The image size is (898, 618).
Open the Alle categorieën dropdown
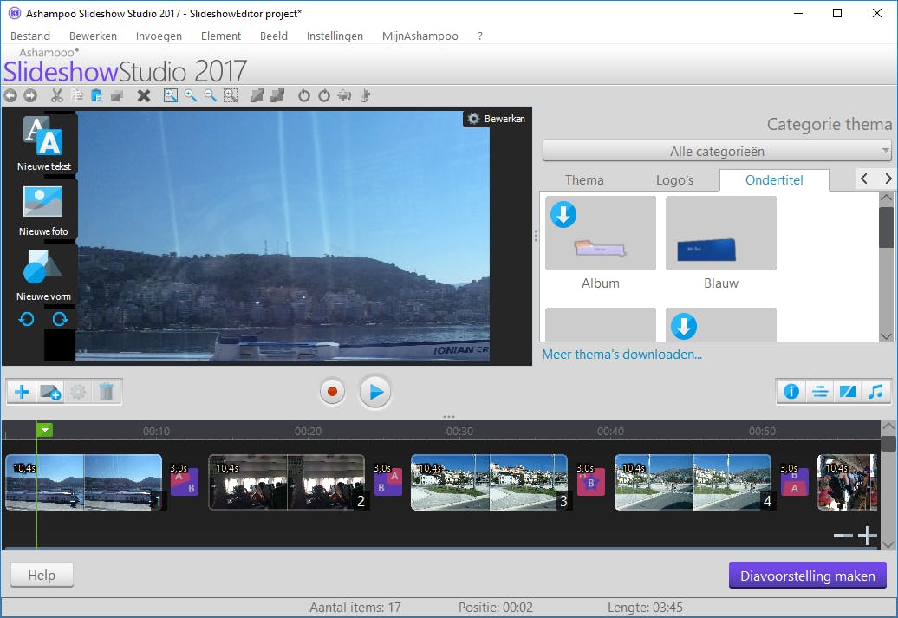[x=717, y=151]
